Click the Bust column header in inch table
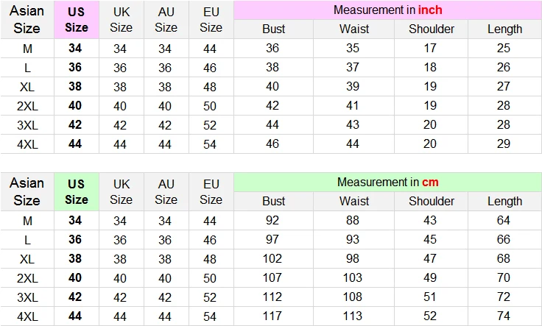Screen dimensions: 542x326 273,29
